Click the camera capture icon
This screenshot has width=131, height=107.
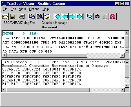point(97,17)
